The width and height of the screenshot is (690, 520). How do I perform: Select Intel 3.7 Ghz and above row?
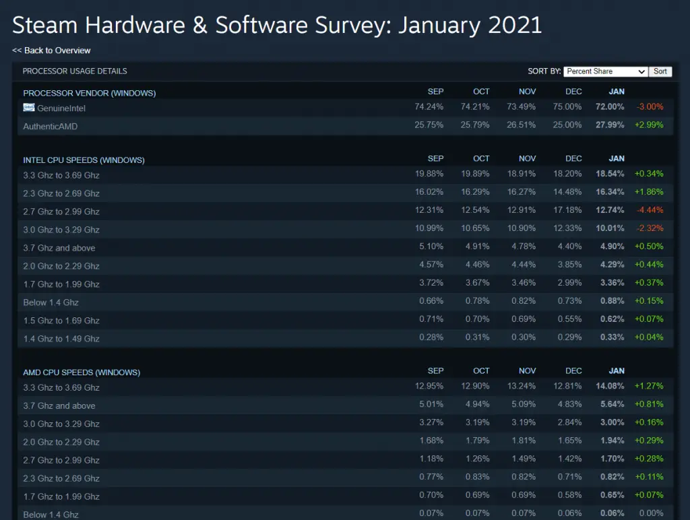click(x=346, y=247)
